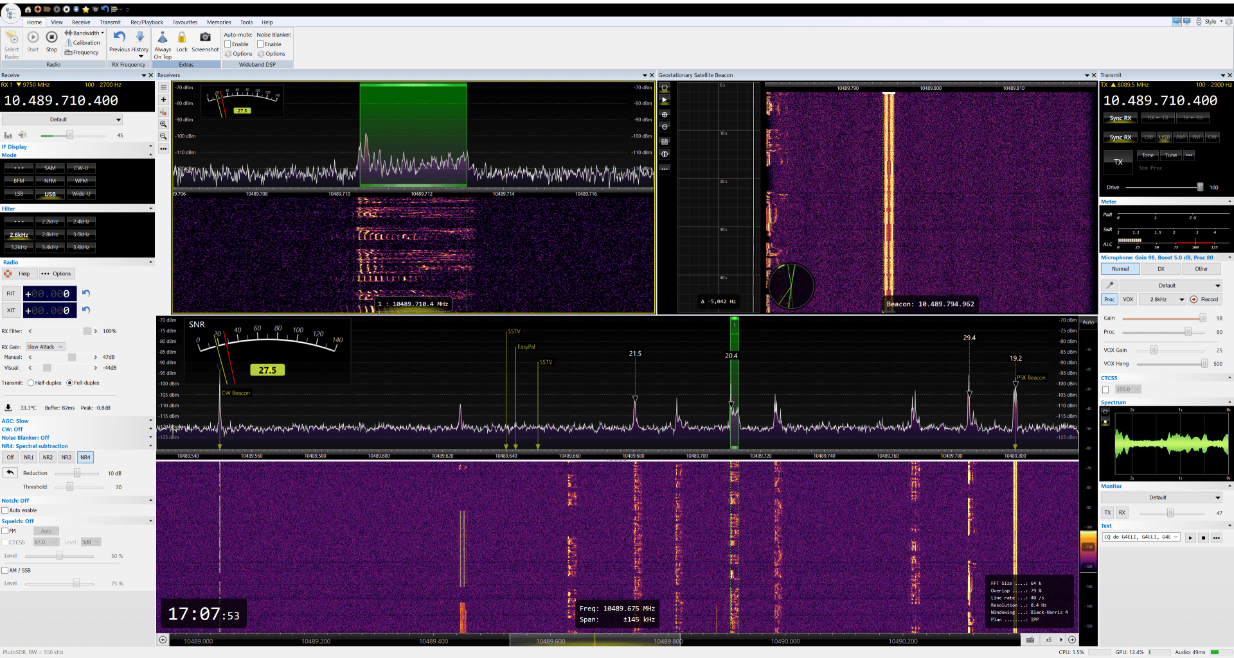
Task: Click the yellow star favourites icon in the title bar
Action: [85, 9]
